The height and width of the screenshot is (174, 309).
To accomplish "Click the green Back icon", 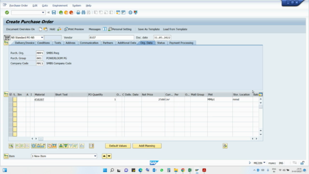I will [61, 13].
